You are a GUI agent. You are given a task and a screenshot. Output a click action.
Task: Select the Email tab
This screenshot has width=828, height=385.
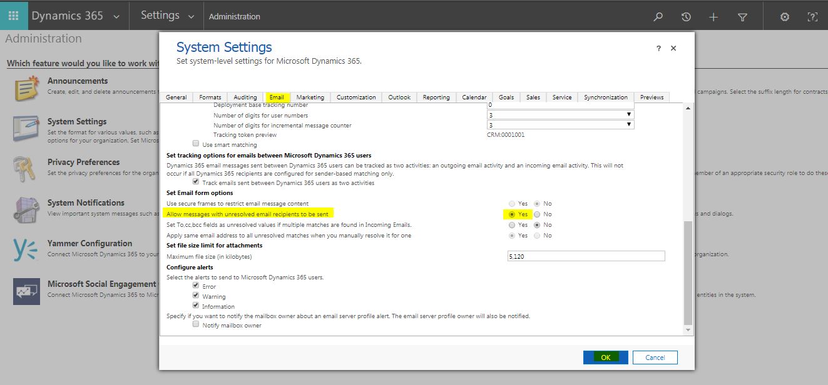point(277,97)
